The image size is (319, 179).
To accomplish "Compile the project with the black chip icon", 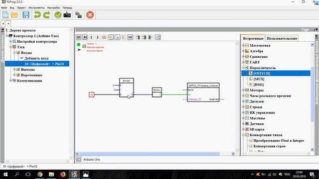I will click(67, 15).
